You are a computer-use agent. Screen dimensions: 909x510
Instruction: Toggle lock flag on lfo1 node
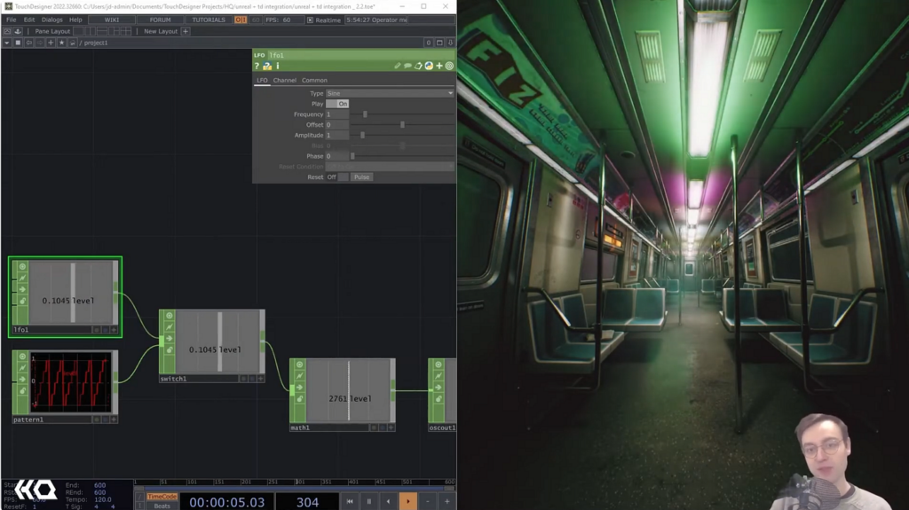[x=22, y=301]
